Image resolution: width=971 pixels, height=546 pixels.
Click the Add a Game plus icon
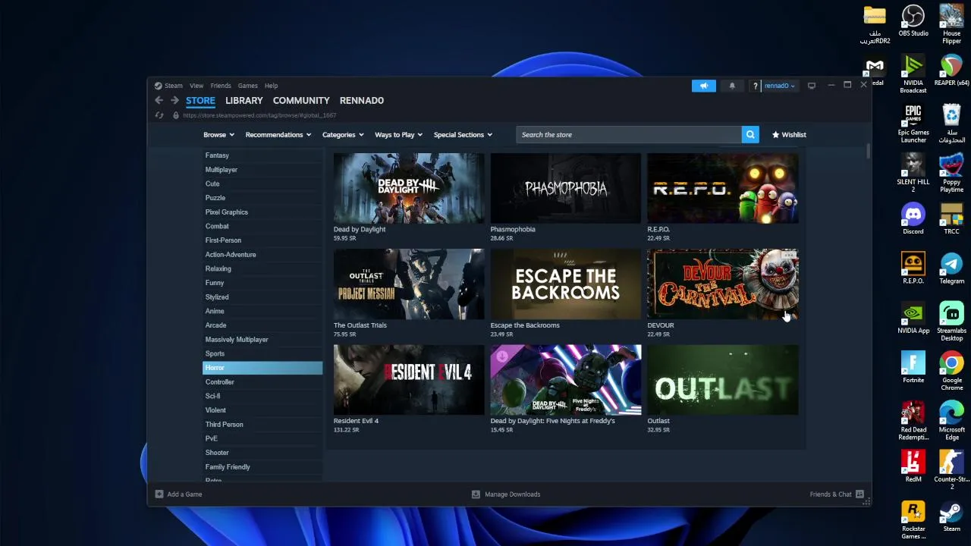click(159, 494)
